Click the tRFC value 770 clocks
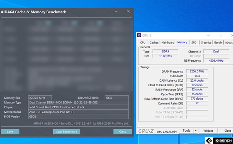The image size is (233, 144). pos(197,99)
